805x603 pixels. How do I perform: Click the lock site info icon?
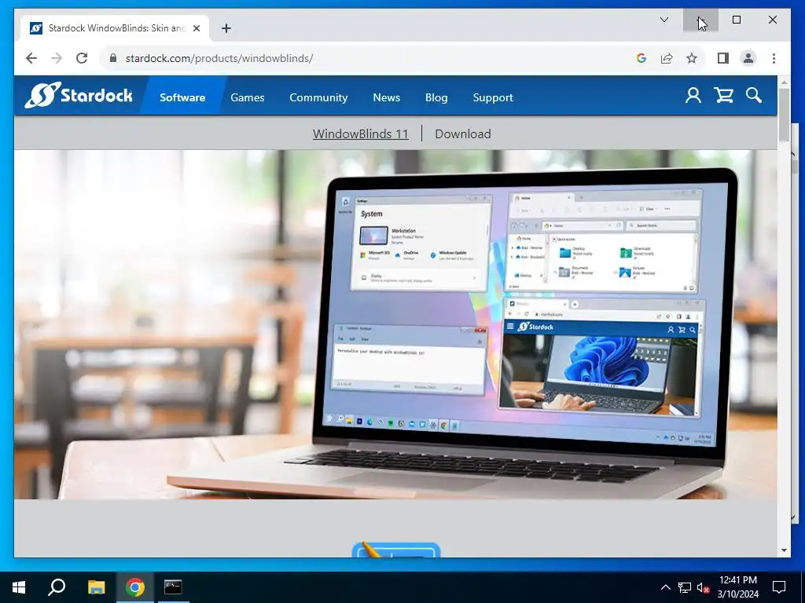[x=113, y=58]
